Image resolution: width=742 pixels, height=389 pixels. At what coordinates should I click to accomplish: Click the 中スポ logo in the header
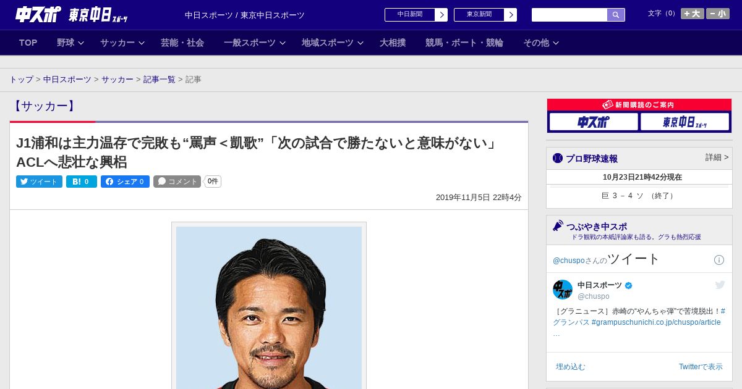[x=37, y=14]
